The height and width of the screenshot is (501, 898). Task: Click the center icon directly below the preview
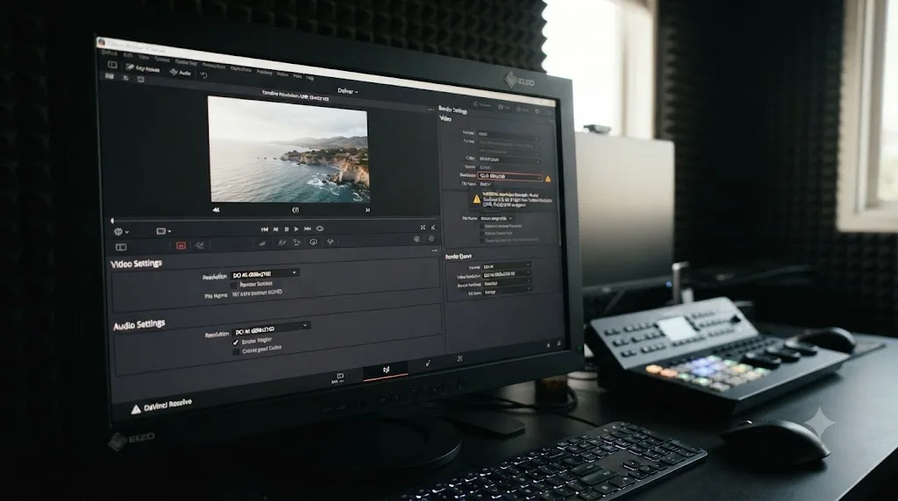point(296,210)
